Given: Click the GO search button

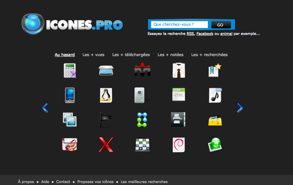Looking at the screenshot, I should coord(221,25).
